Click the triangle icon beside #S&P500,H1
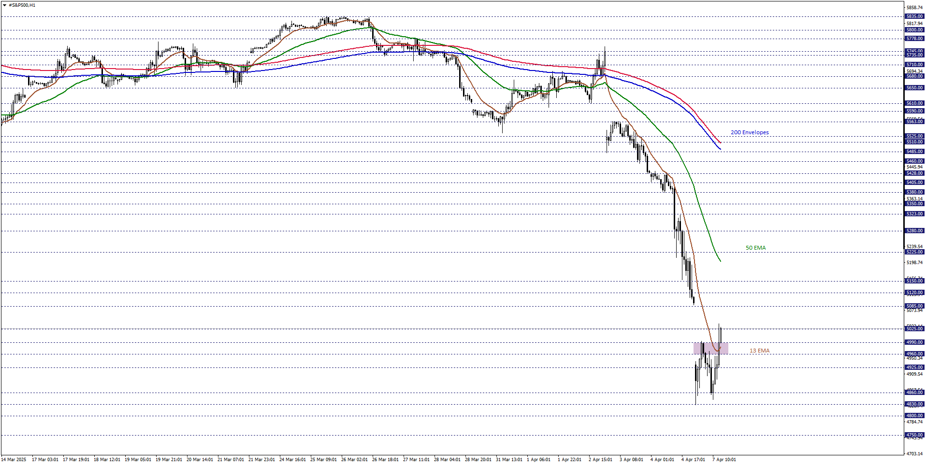 [x=4, y=5]
